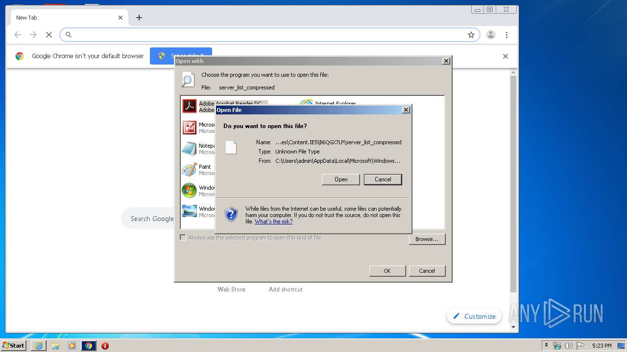Screen dimensions: 627x352
Task: Open the media player taskbar icon
Action: [x=72, y=346]
